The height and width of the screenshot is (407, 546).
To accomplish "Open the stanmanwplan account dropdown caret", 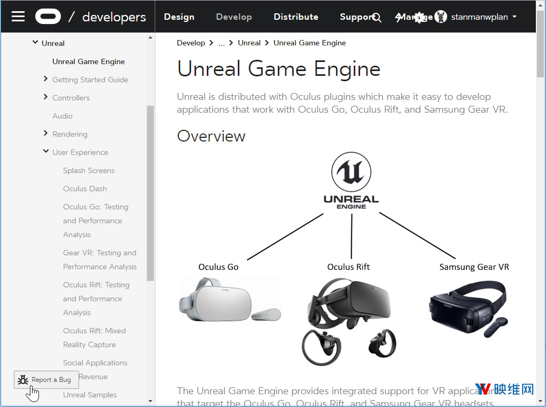I will [x=514, y=17].
